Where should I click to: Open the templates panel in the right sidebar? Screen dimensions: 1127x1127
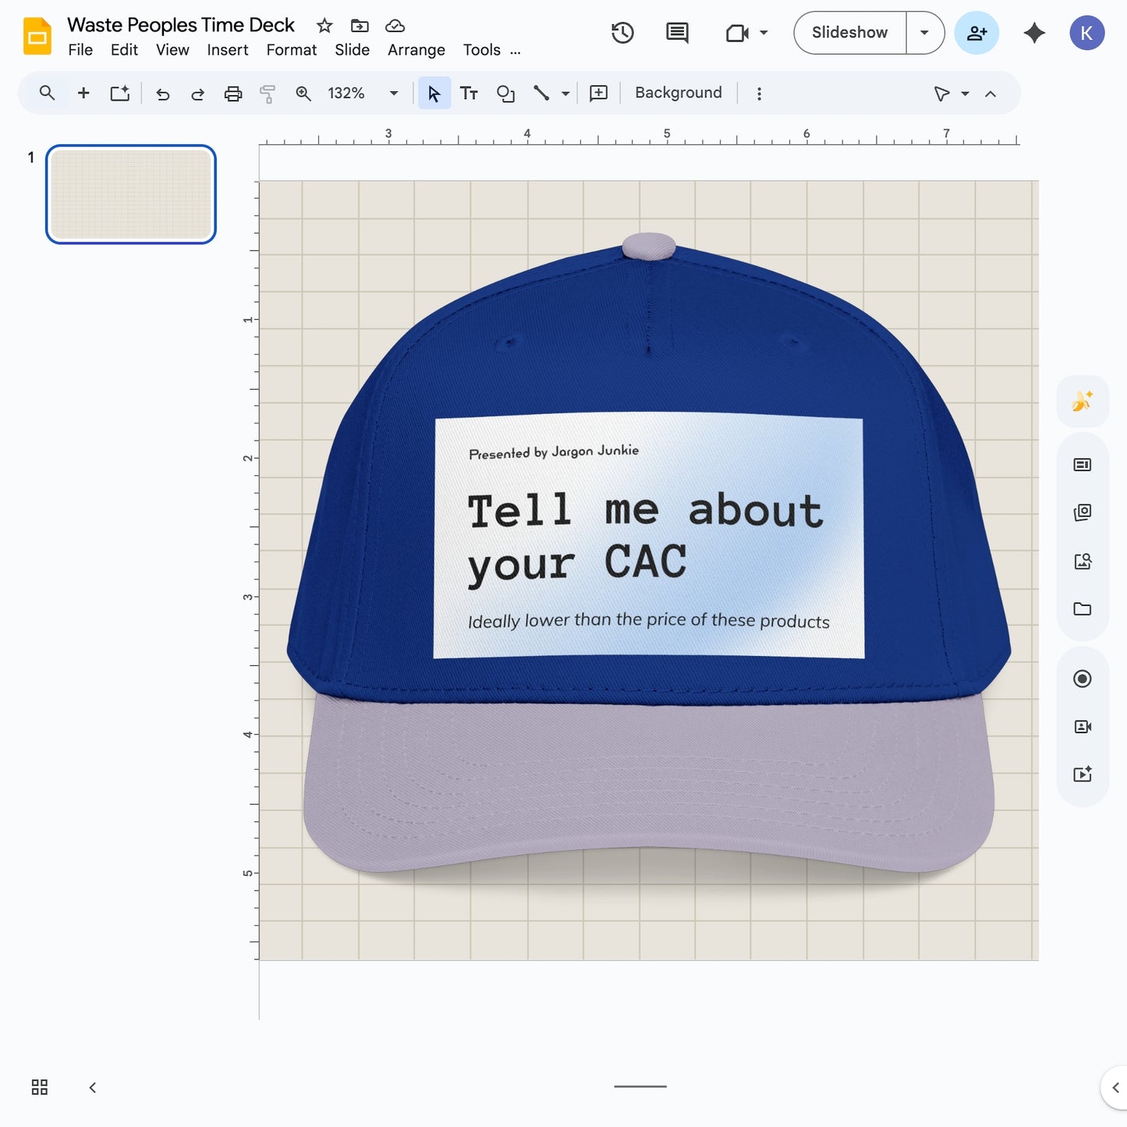[1083, 464]
